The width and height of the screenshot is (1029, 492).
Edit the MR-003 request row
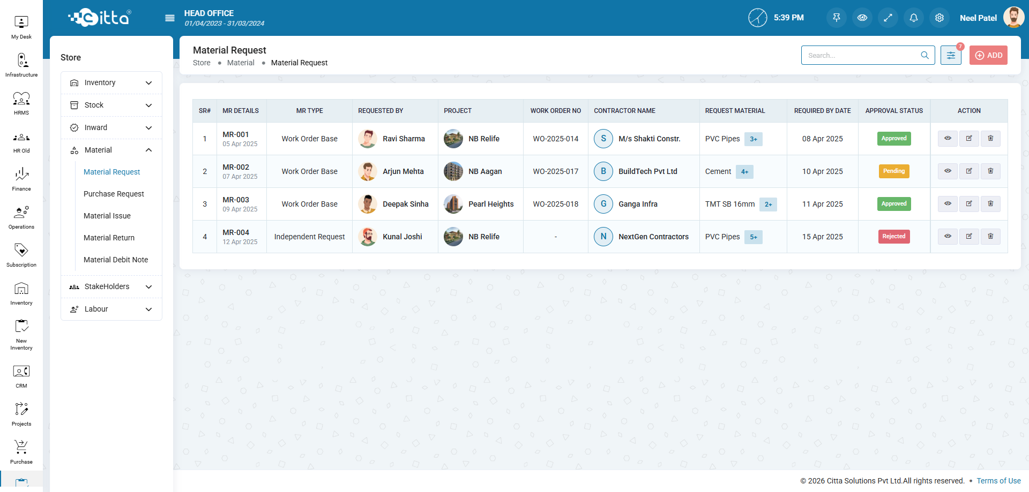pyautogui.click(x=969, y=204)
